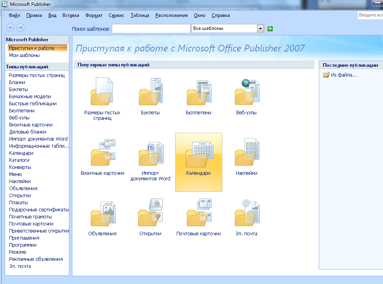Viewport: 383px width, 284px height.
Task: Select Быстрые публикации in sidebar
Action: (33, 104)
